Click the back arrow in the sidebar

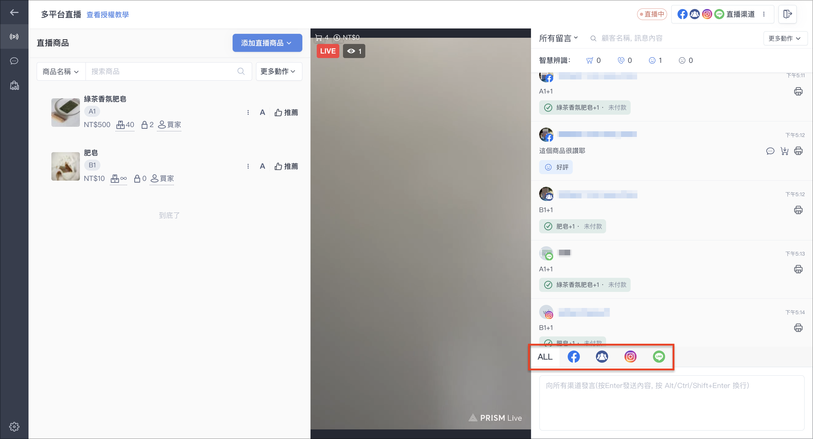(14, 13)
